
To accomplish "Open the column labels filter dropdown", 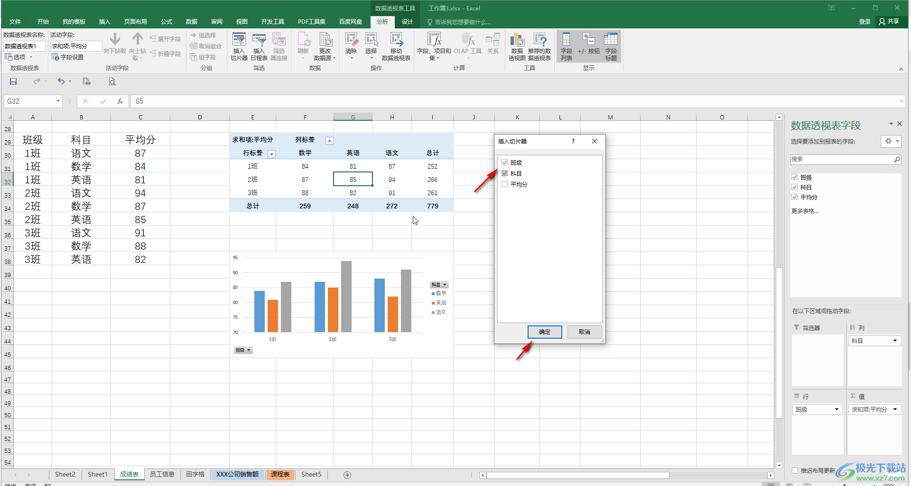I will click(329, 141).
